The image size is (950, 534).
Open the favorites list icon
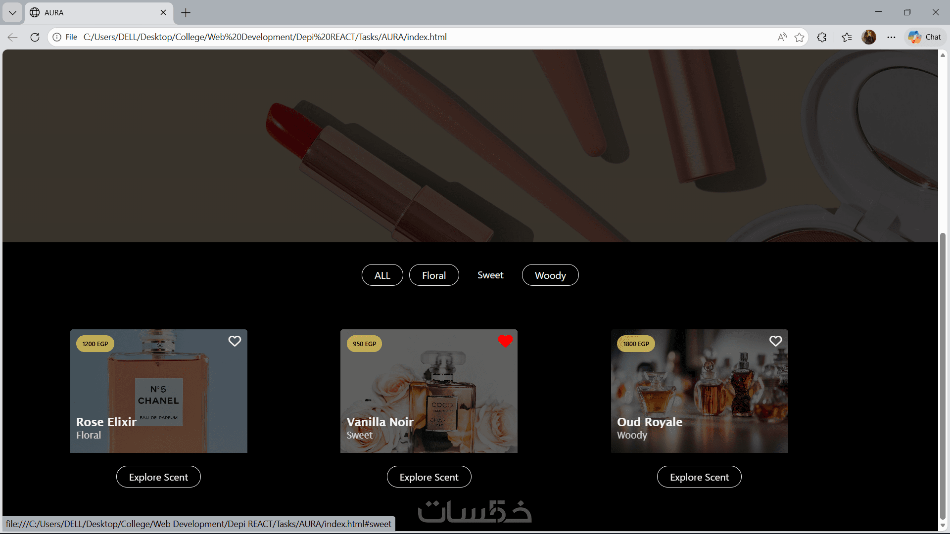click(847, 37)
